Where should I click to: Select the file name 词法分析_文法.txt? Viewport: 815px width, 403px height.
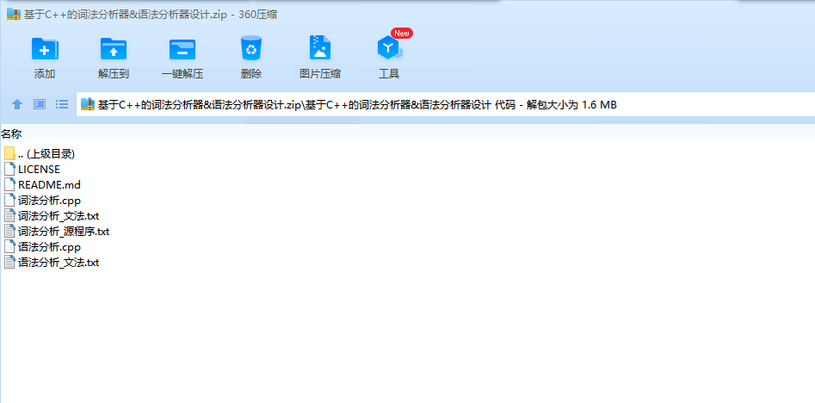pyautogui.click(x=59, y=216)
